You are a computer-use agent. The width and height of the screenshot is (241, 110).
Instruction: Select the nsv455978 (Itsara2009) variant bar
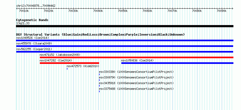coord(125,46)
